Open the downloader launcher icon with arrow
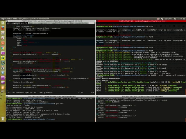The image size is (186, 139). 3,68
